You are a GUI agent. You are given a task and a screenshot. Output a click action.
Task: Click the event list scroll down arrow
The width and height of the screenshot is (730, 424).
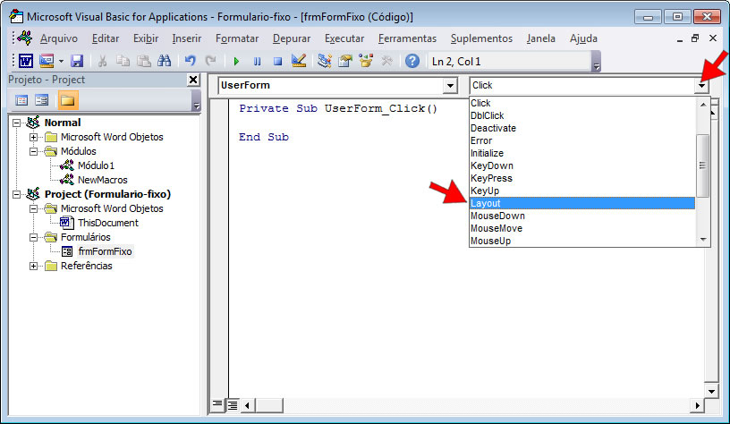coord(703,240)
